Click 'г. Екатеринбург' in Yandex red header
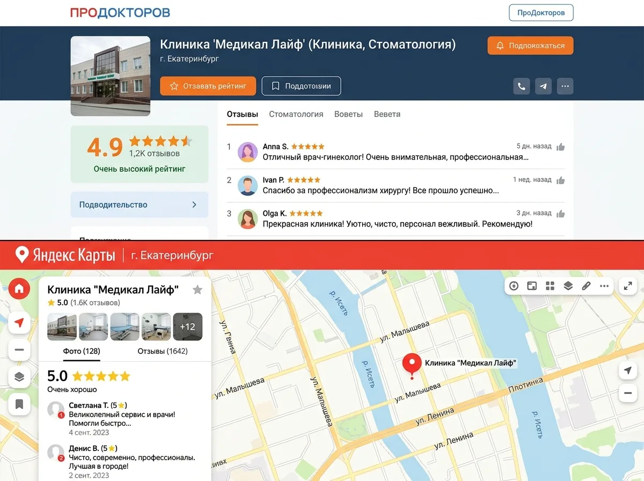This screenshot has height=481, width=644. coord(172,255)
